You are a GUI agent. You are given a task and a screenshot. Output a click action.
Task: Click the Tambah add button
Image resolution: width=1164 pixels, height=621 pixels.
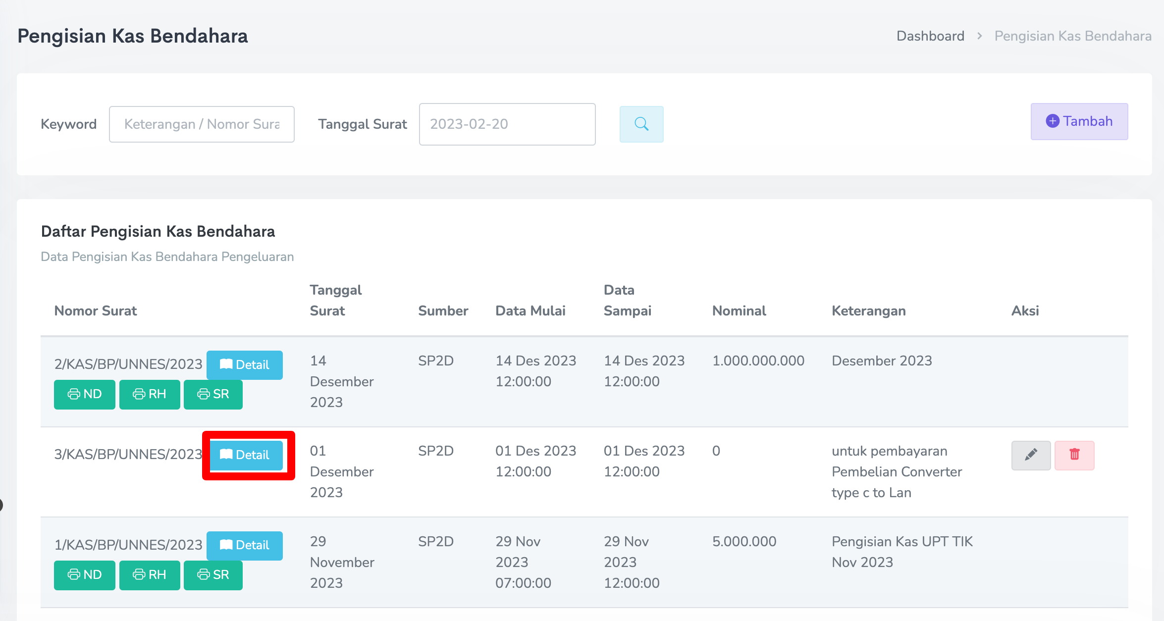pyautogui.click(x=1079, y=121)
